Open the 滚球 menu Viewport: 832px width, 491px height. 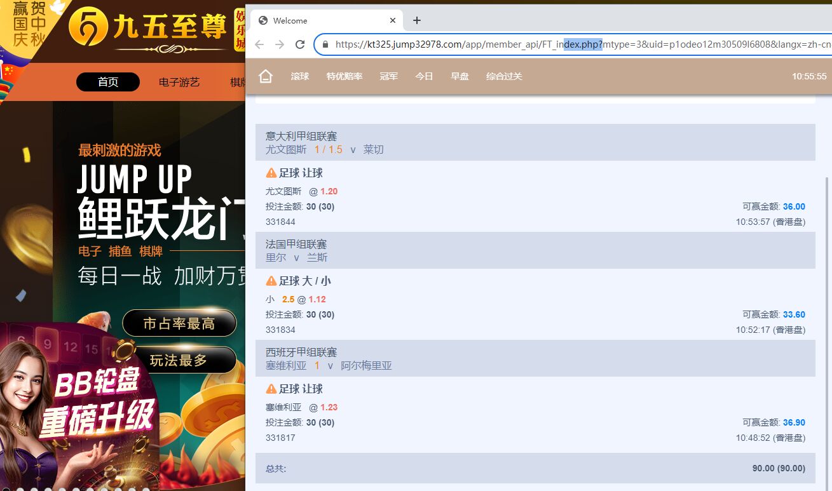coord(300,76)
